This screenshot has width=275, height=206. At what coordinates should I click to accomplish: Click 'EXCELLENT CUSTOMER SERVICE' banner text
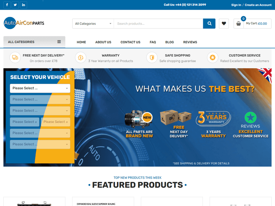pyautogui.click(x=251, y=134)
